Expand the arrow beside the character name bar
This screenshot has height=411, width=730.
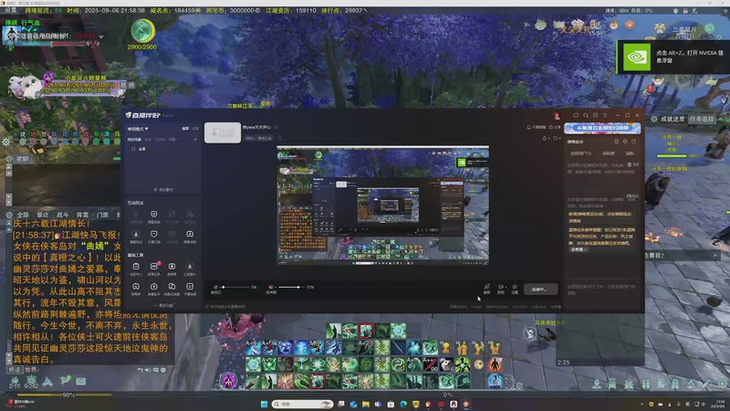point(101,37)
